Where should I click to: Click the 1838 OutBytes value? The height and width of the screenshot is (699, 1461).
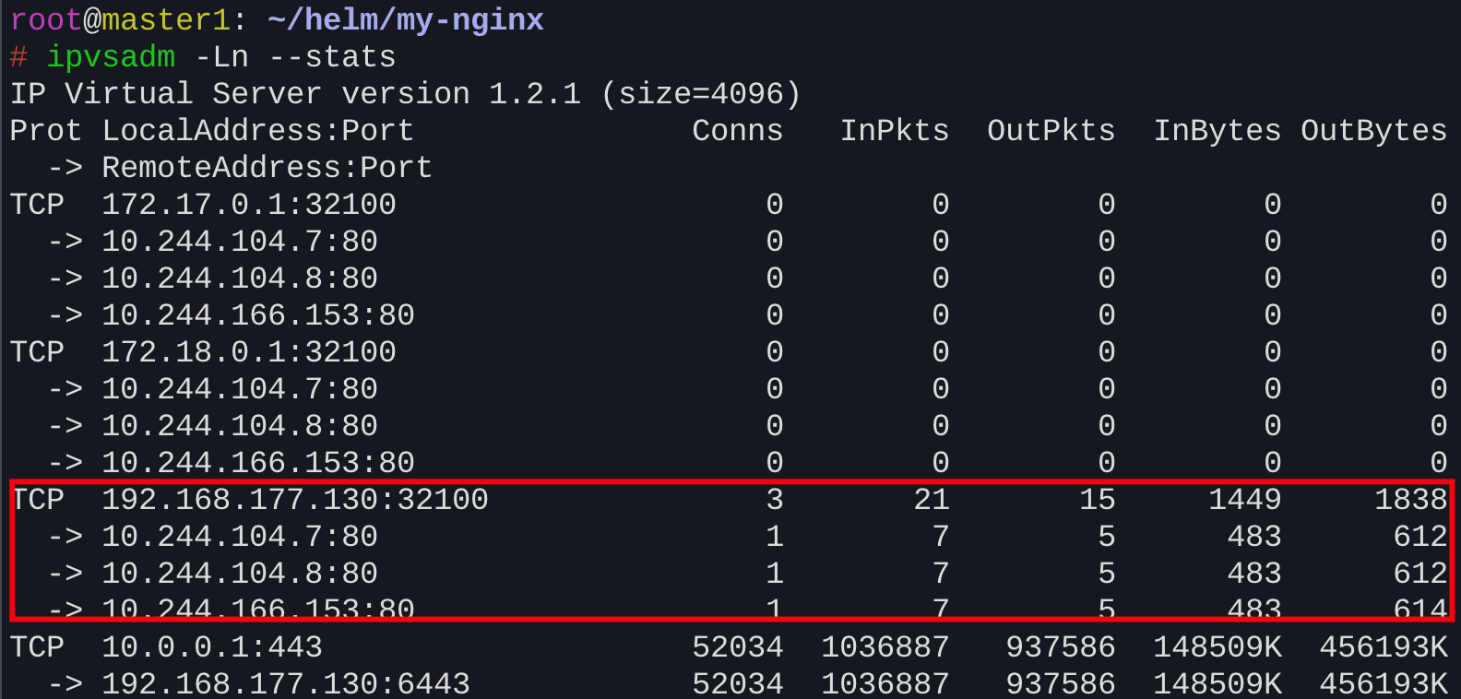[x=1410, y=500]
